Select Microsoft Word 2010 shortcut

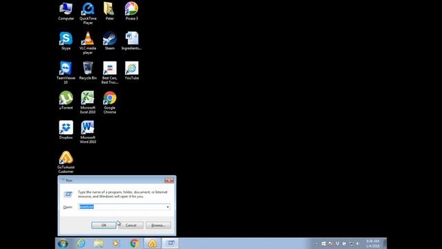pos(88,132)
